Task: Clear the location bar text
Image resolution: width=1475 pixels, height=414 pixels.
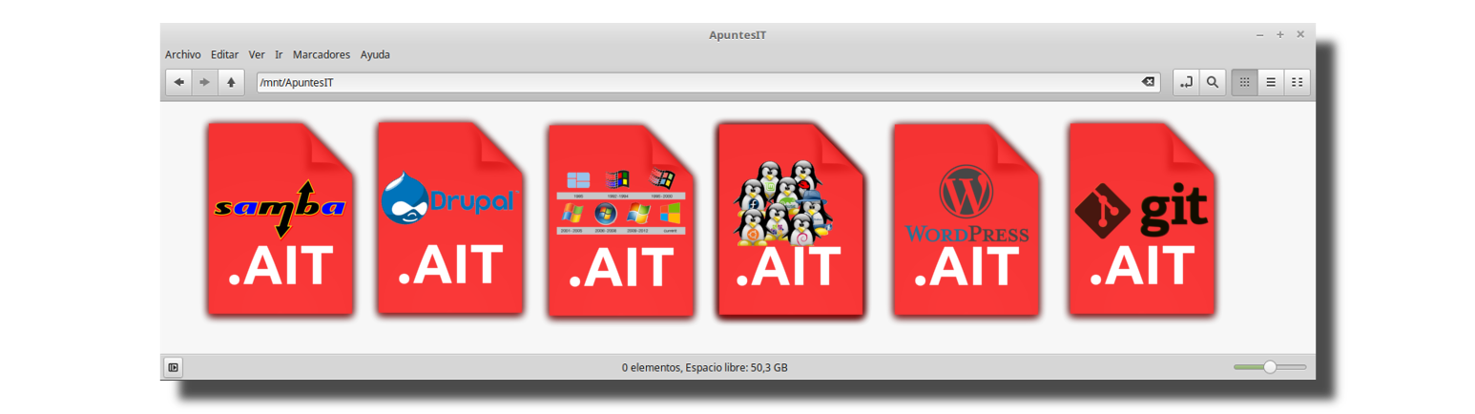Action: pyautogui.click(x=1149, y=82)
